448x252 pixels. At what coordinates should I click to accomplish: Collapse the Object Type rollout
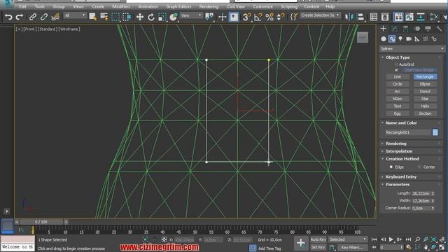(x=398, y=57)
